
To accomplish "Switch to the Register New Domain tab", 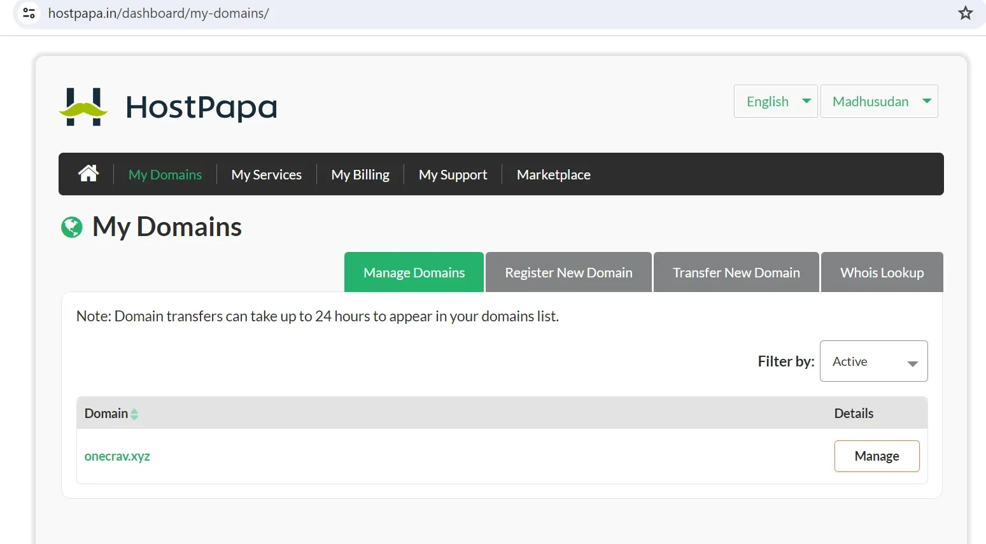I will point(568,272).
